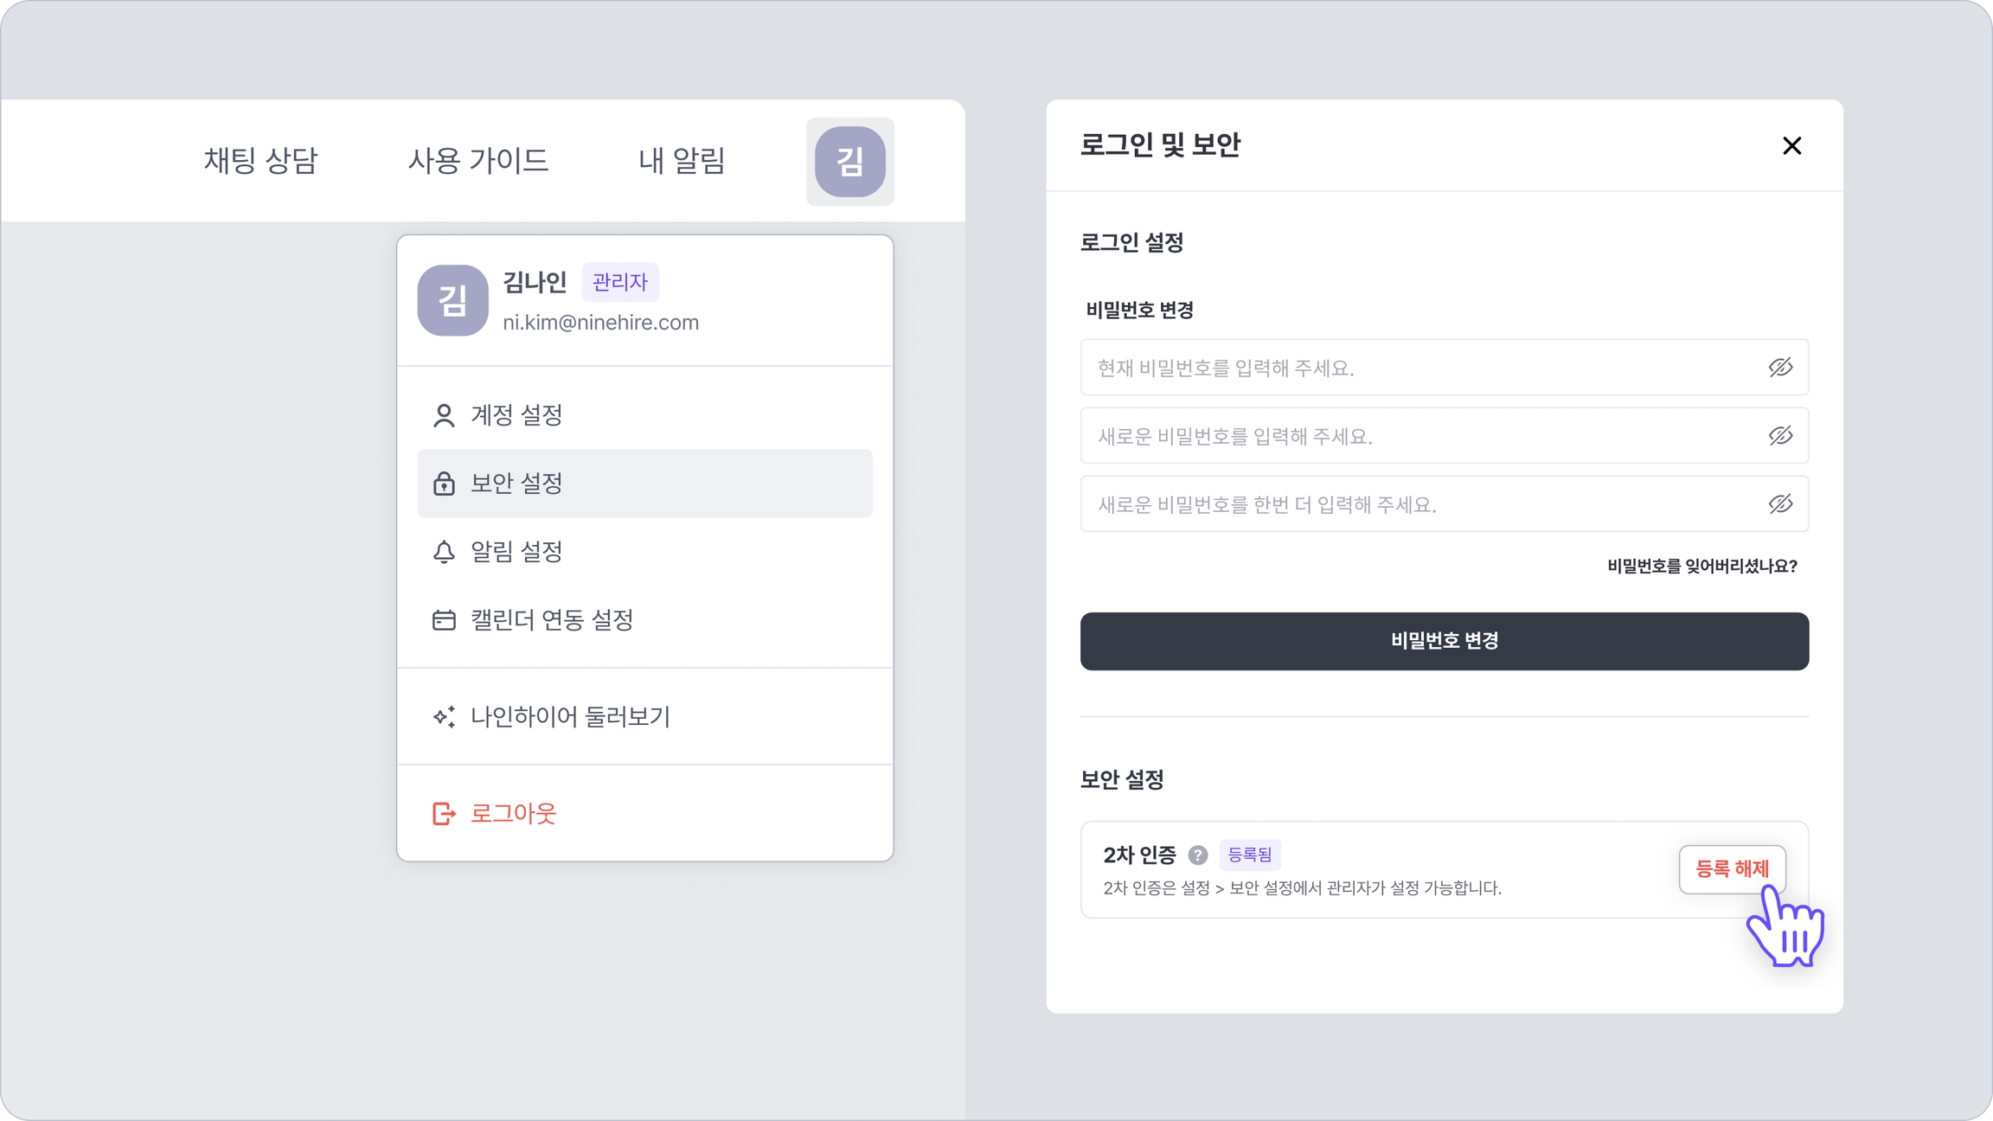Click the lock icon for 보안 설정
Screen dimensions: 1993x1121
[x=444, y=484]
